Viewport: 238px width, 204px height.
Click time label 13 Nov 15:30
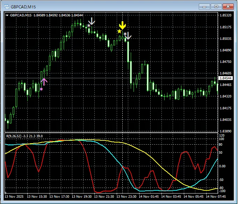(x=37, y=197)
